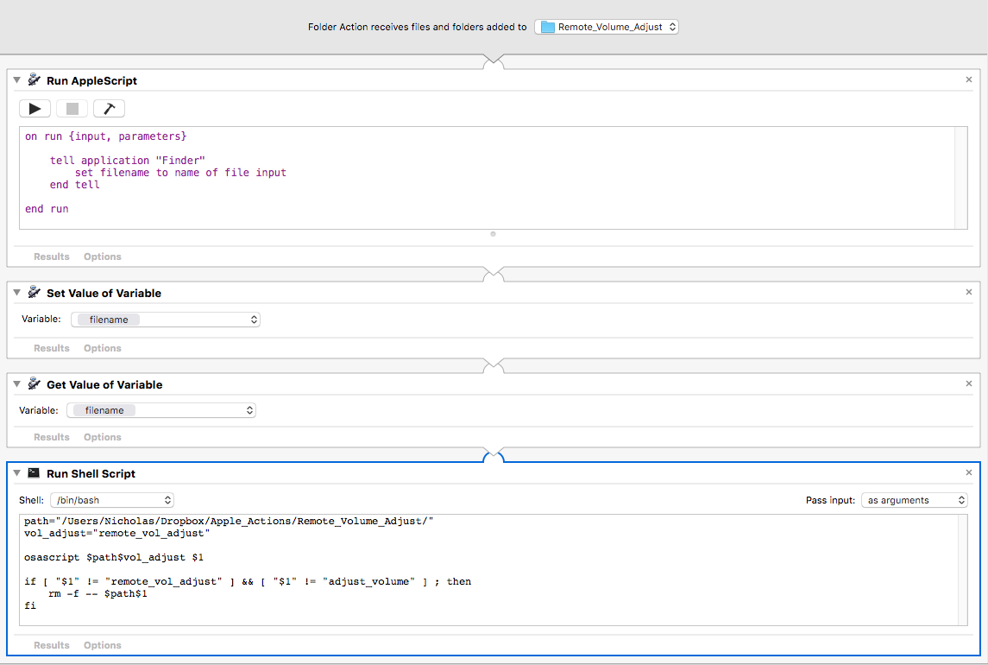Collapse the Get Value of Variable action
The image size is (988, 665).
pos(17,384)
